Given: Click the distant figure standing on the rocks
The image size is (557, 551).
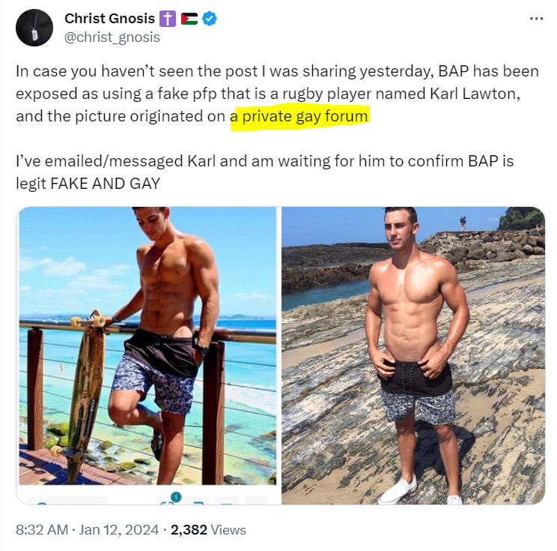Looking at the screenshot, I should [x=463, y=223].
